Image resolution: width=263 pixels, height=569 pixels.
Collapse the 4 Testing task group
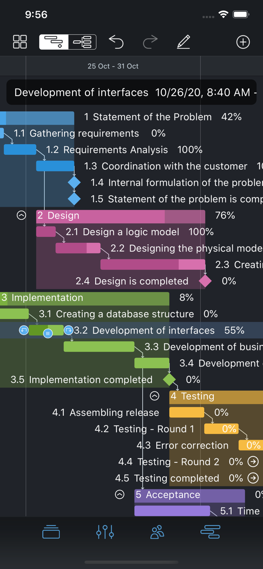pyautogui.click(x=154, y=396)
